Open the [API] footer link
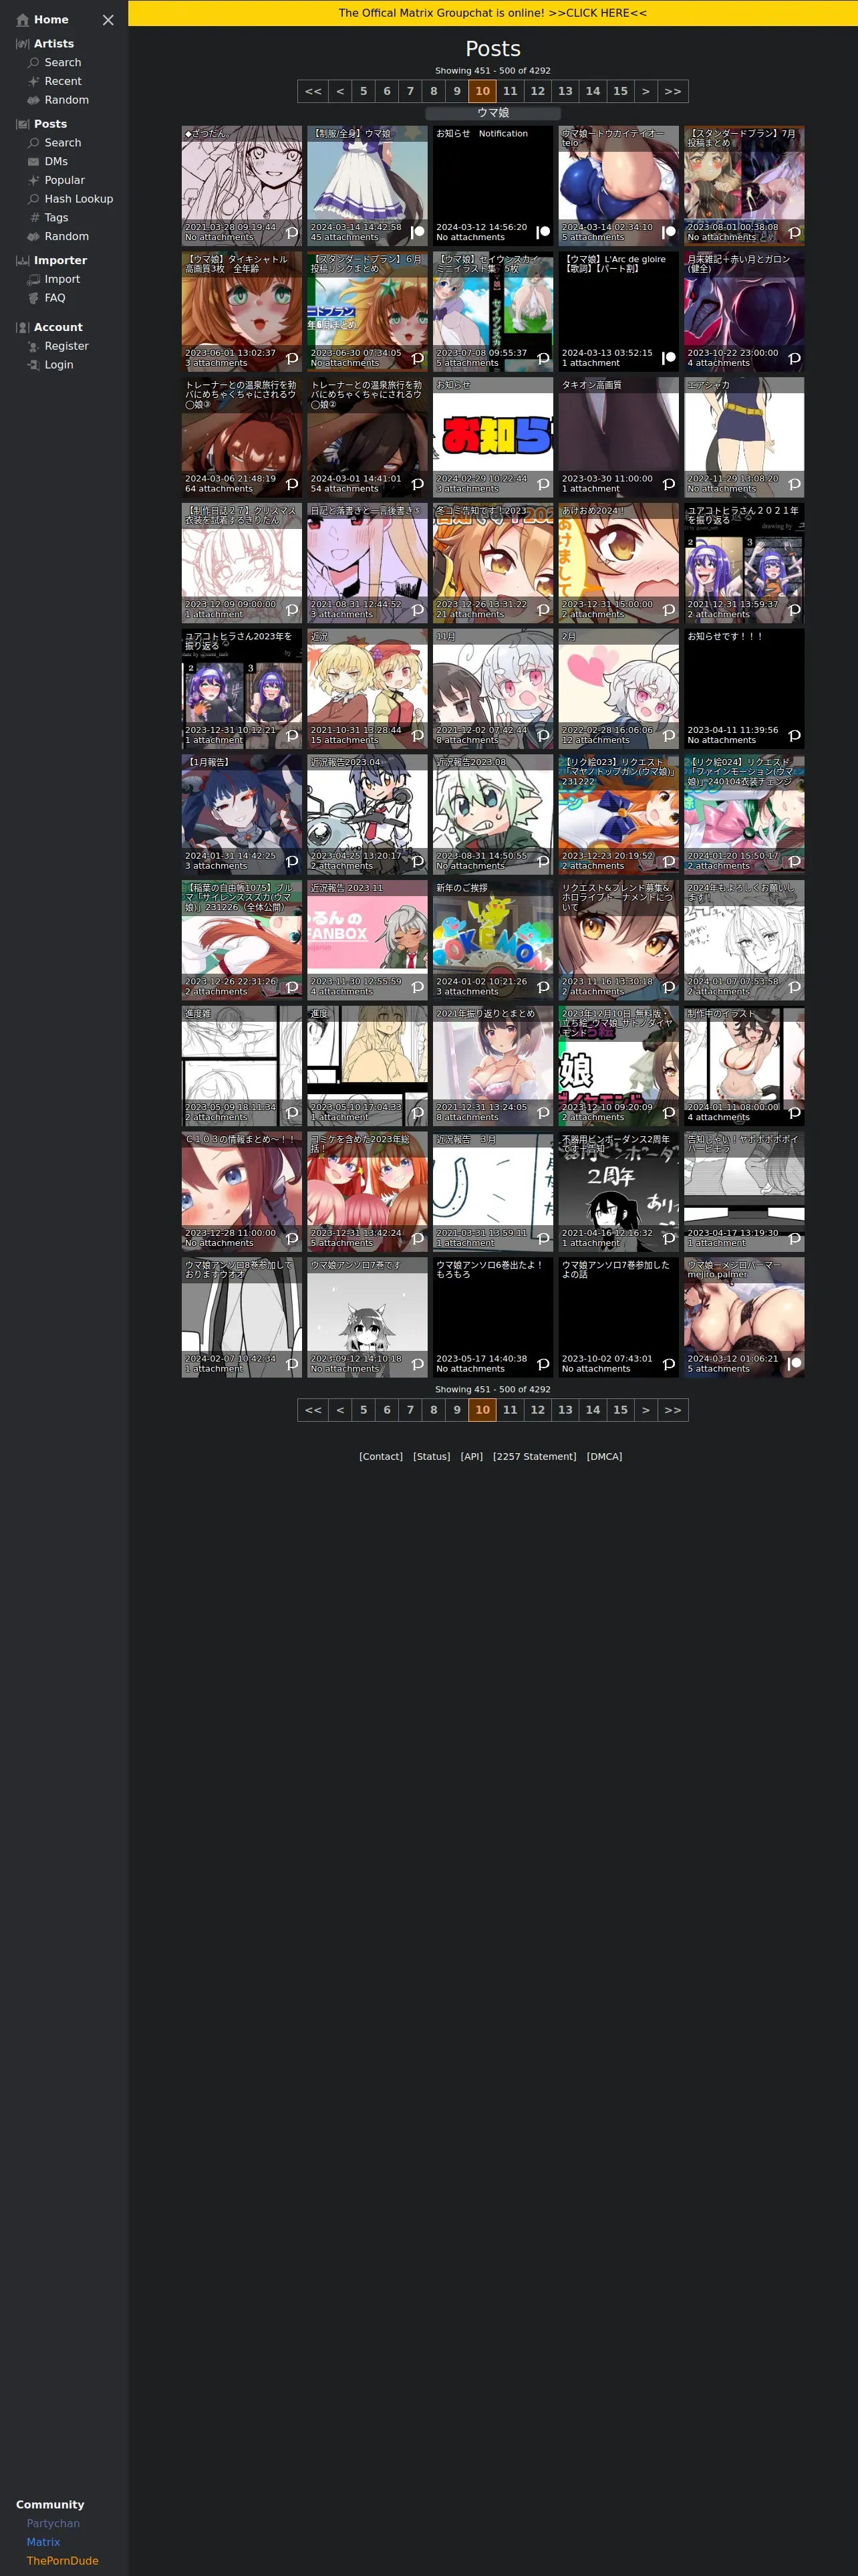This screenshot has height=2576, width=858. [x=472, y=1457]
